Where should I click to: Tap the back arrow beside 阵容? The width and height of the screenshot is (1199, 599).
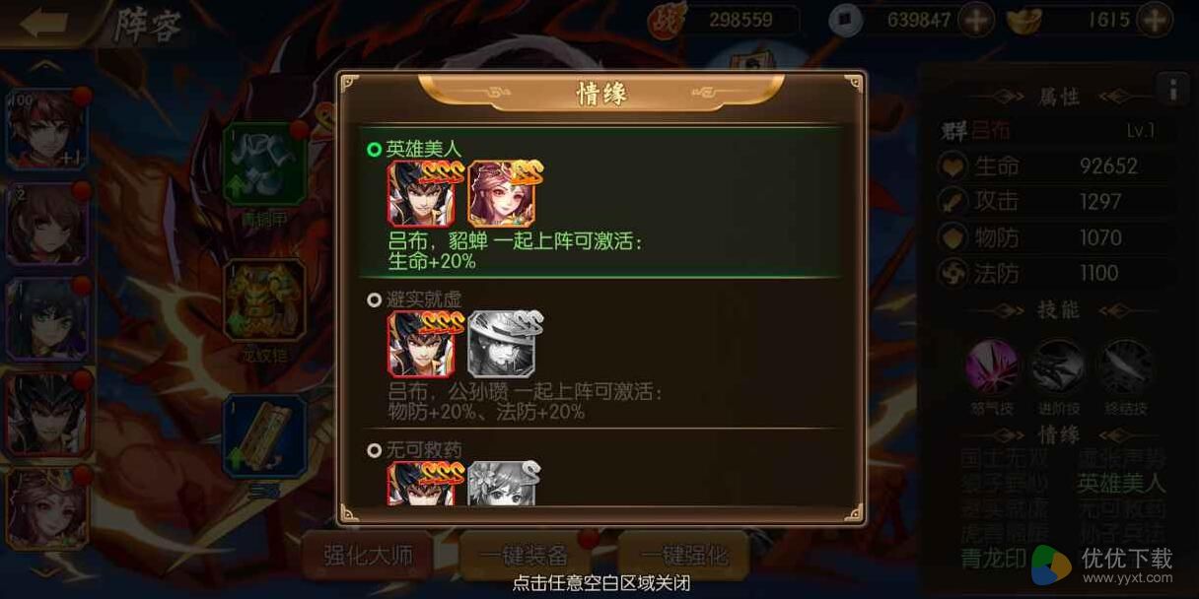click(43, 24)
